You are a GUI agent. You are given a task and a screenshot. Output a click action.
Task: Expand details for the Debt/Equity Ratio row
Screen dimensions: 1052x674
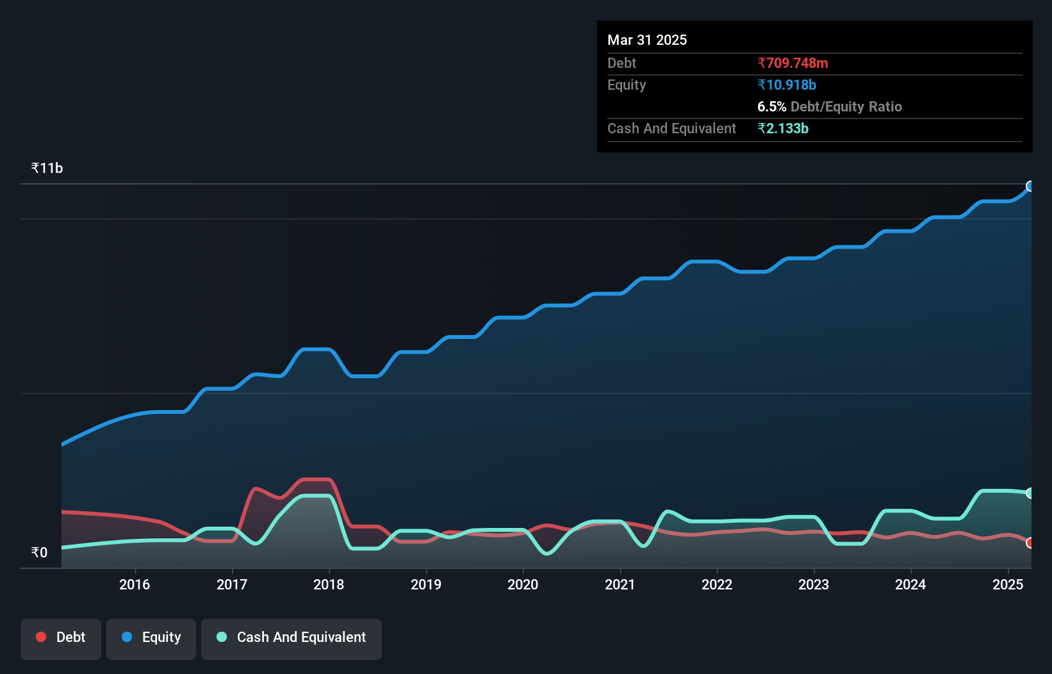coord(830,106)
